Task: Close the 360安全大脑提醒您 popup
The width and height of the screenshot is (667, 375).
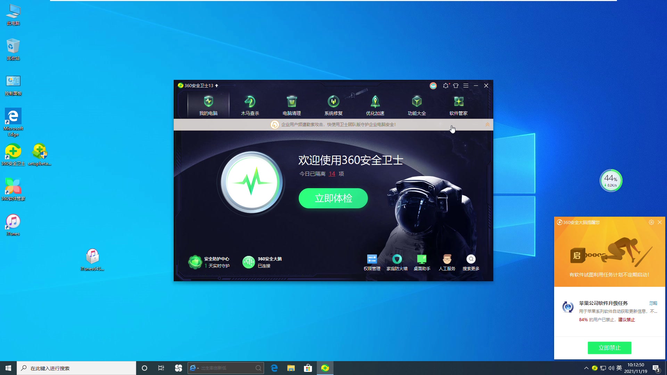Action: tap(660, 222)
